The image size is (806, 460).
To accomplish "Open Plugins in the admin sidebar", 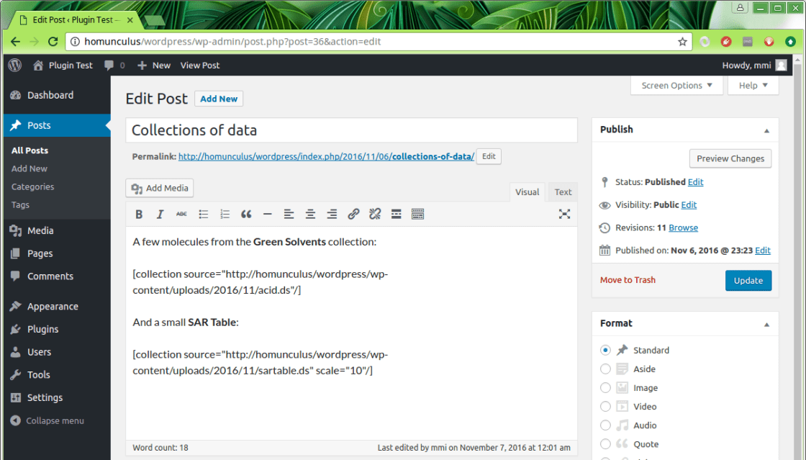I will coord(42,329).
